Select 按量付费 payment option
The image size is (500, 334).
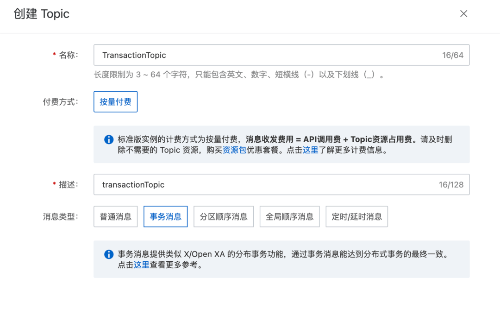(x=115, y=102)
